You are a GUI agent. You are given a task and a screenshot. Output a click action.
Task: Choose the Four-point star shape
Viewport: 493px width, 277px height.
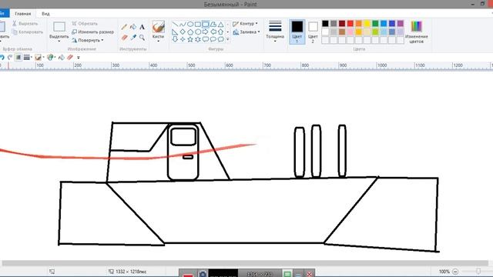point(183,39)
